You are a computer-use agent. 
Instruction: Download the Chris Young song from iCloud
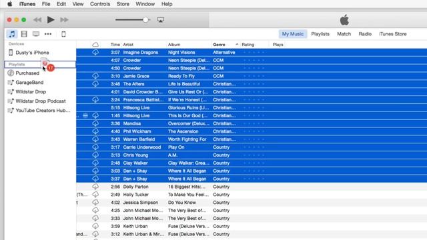(95, 155)
